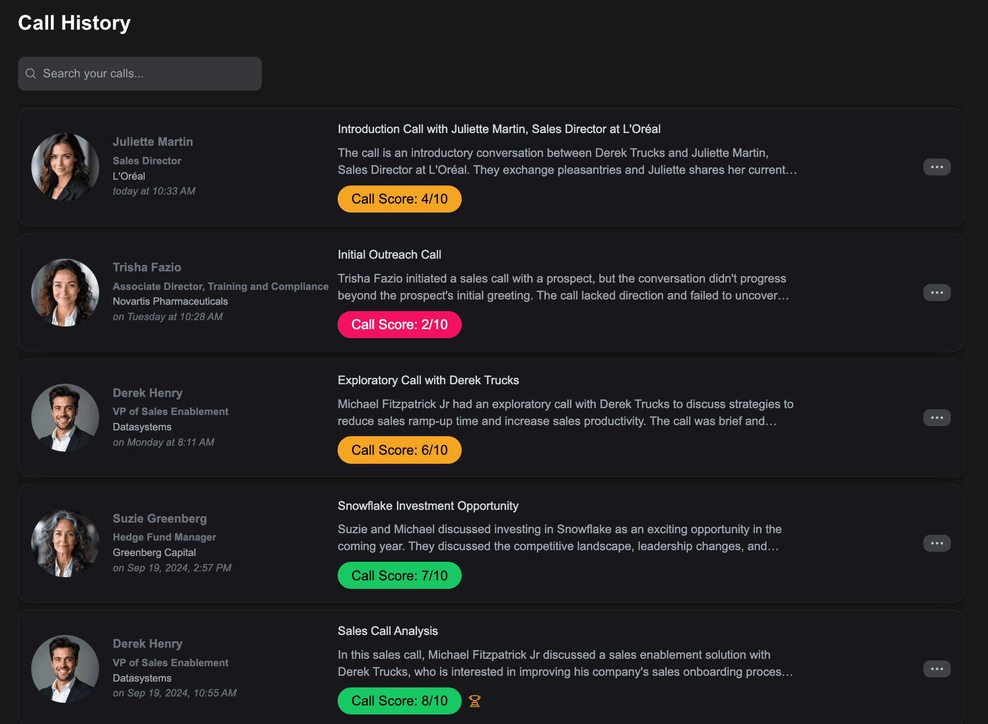988x724 pixels.
Task: Open the Call Score 4/10 badge
Action: click(399, 199)
